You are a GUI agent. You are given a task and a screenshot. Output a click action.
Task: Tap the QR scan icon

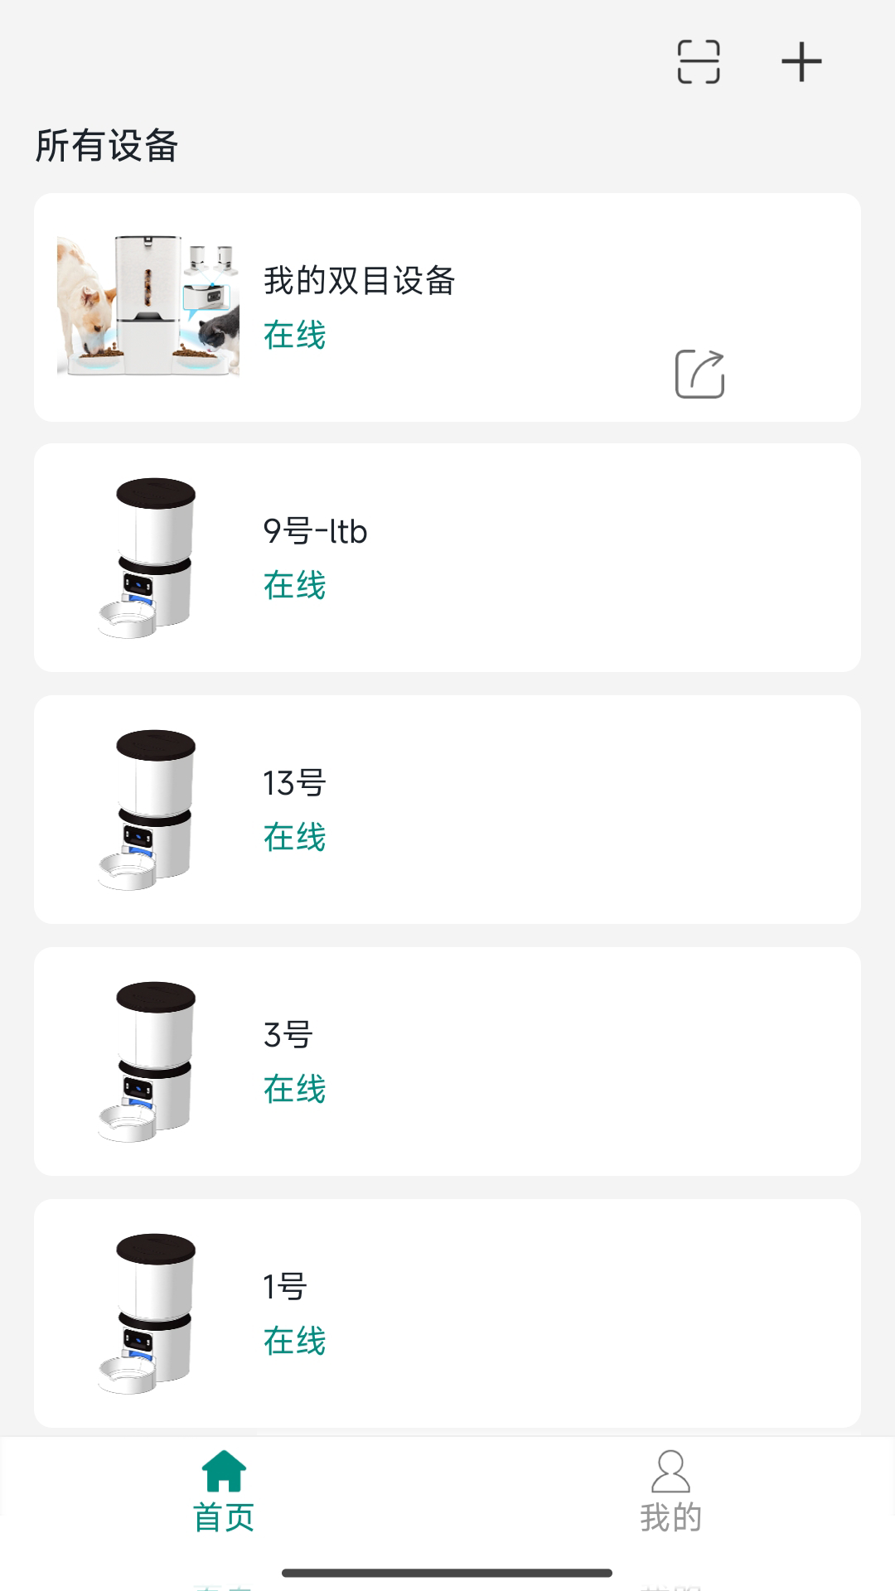point(699,62)
